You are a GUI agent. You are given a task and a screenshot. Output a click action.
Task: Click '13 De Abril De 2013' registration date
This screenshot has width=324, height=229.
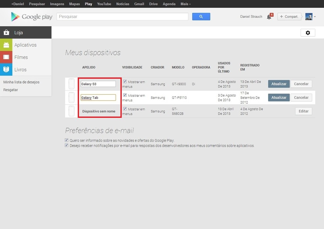coord(251,84)
